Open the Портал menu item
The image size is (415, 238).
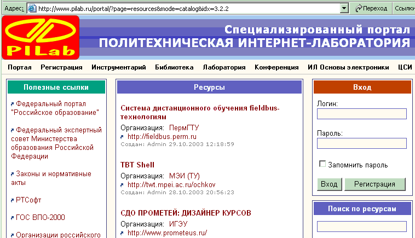(20, 67)
